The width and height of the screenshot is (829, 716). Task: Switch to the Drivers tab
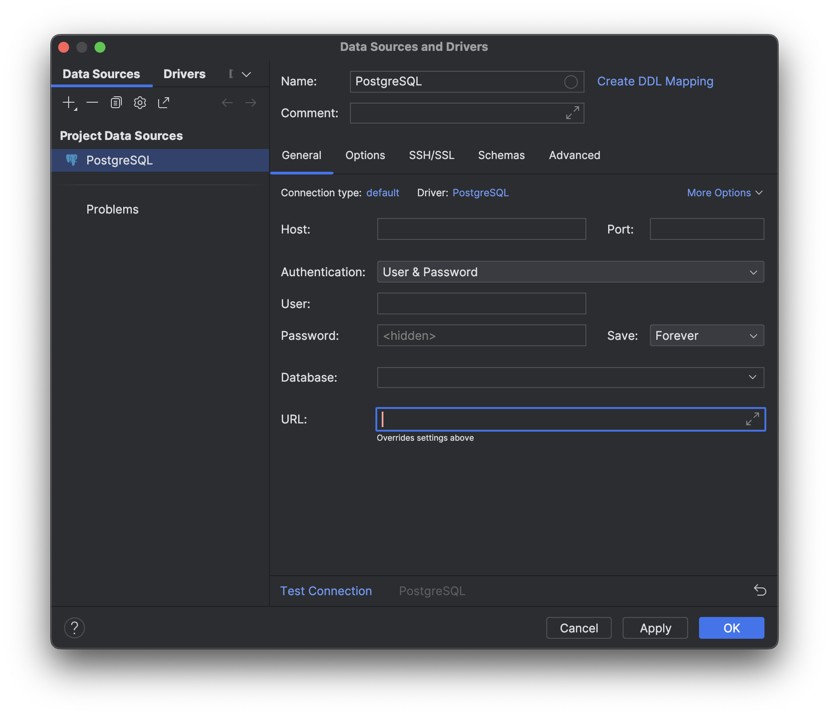click(185, 74)
